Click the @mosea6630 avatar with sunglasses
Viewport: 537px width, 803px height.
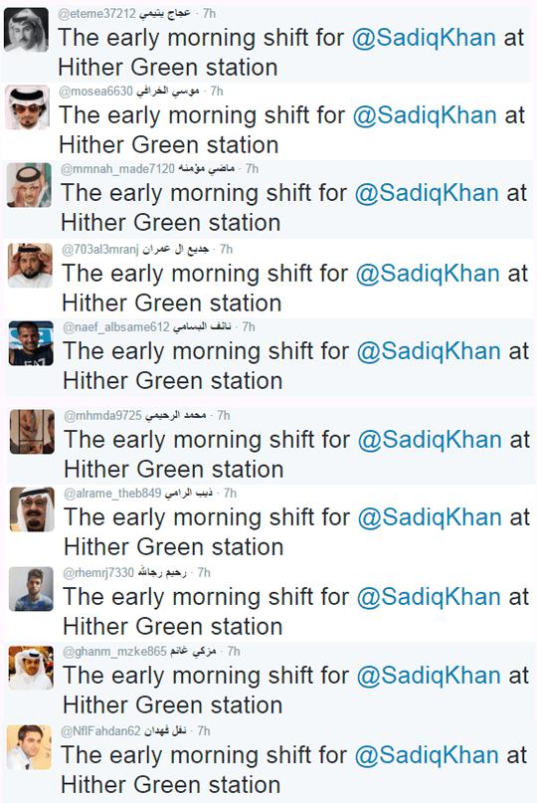[x=28, y=107]
